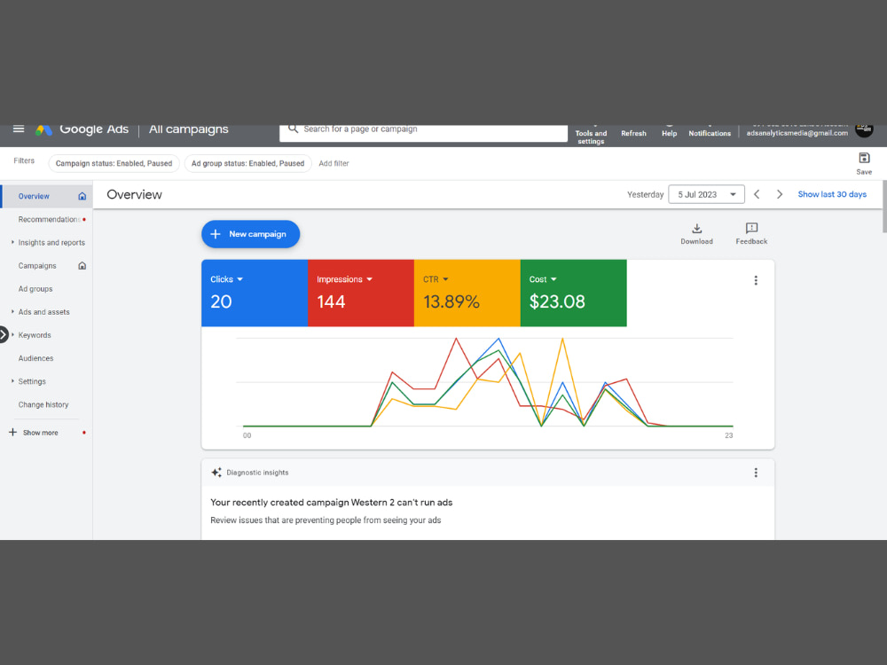Open Audiences page

pyautogui.click(x=35, y=358)
